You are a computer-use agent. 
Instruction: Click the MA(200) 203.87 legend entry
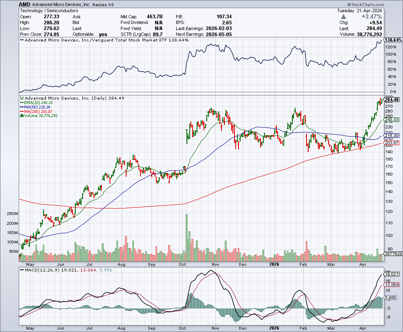(36, 112)
